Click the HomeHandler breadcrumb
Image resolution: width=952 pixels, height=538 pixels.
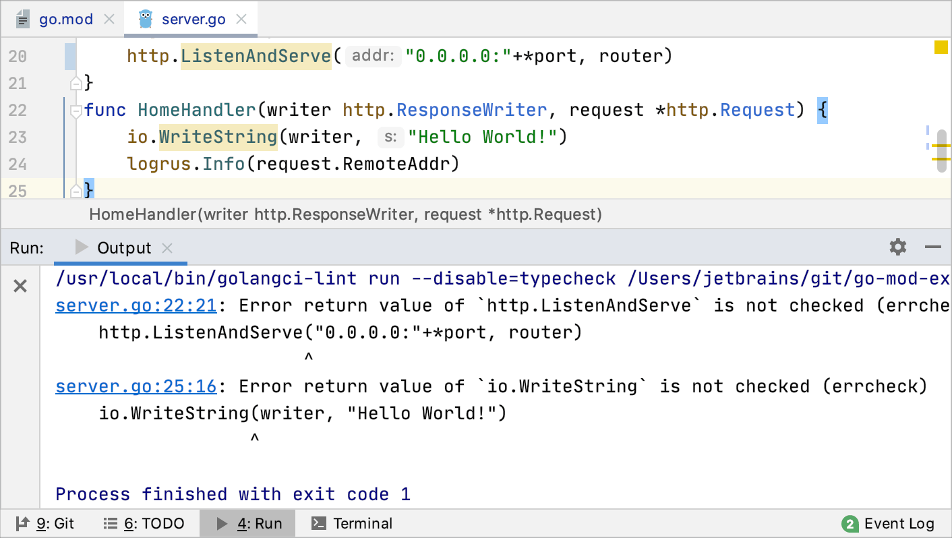[345, 214]
